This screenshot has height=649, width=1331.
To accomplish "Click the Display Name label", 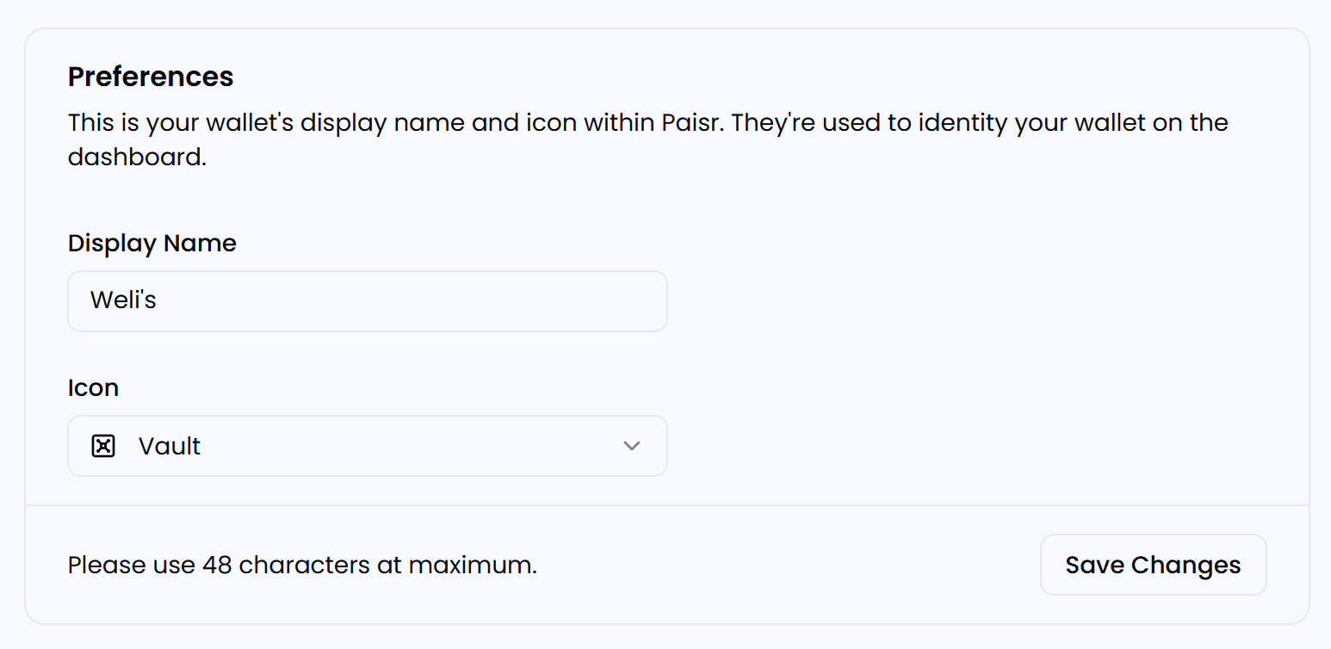I will coord(152,244).
